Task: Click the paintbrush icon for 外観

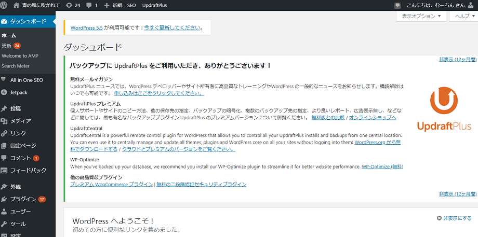Action: click(x=4, y=187)
